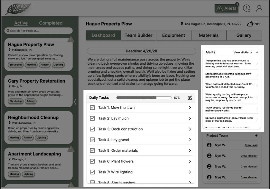
Task: Open the Neighborhood Cleanup project card
Action: 38,127
